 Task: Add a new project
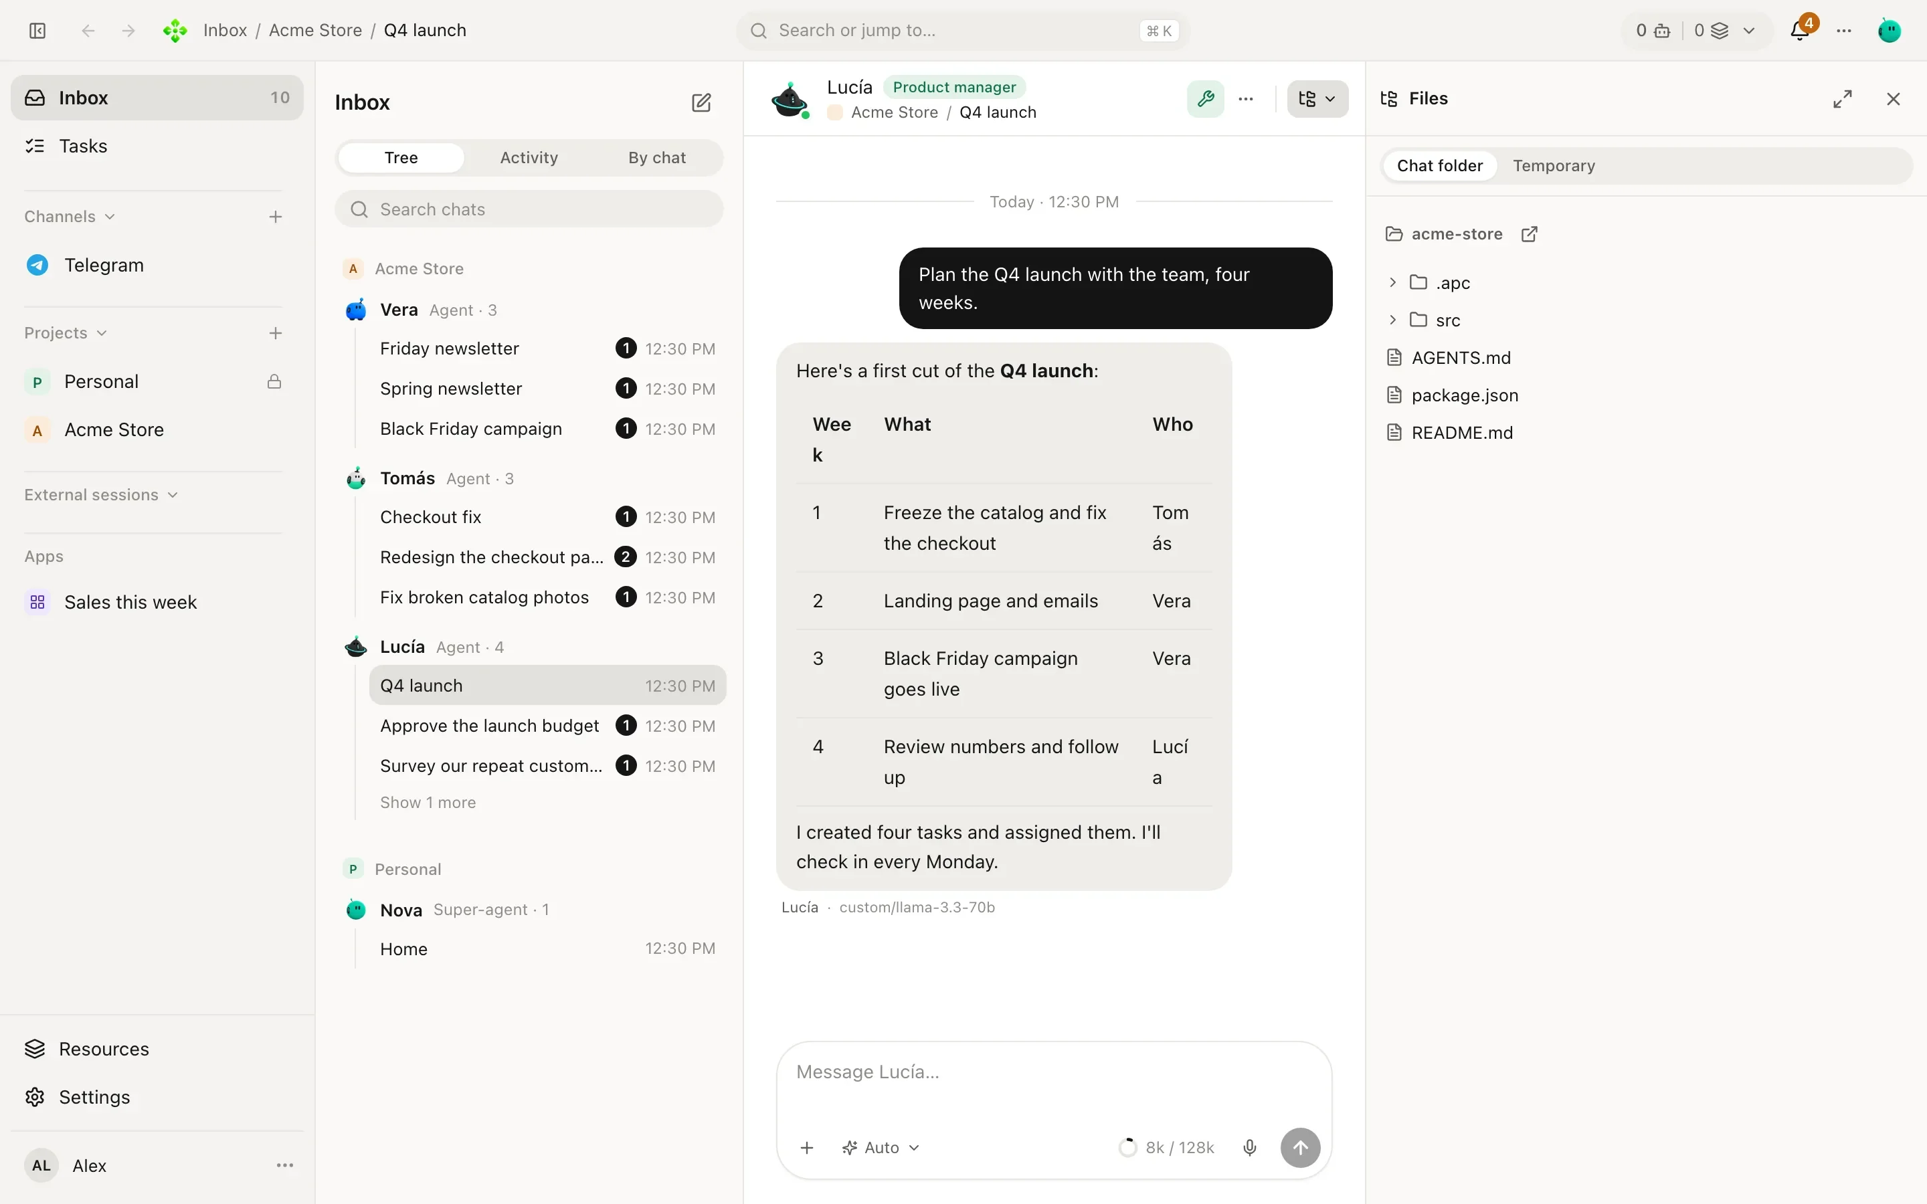click(276, 333)
